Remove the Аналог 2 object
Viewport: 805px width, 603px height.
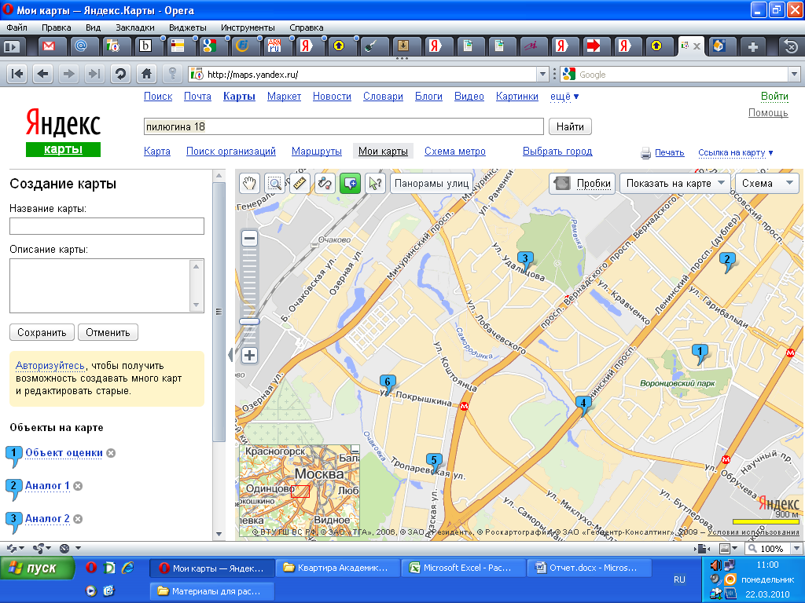pos(78,518)
